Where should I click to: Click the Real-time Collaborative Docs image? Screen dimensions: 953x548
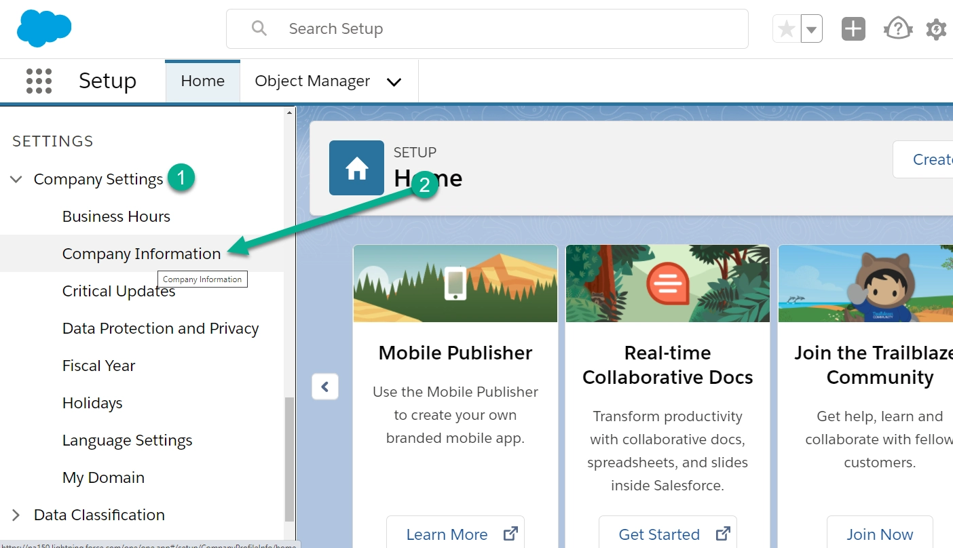coord(668,283)
